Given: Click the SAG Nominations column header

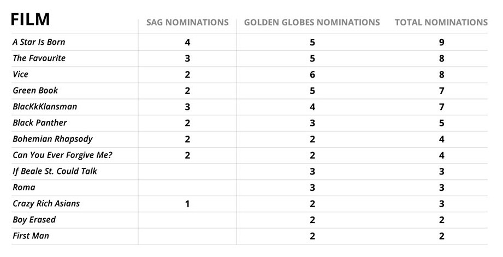Looking at the screenshot, I should tap(187, 22).
